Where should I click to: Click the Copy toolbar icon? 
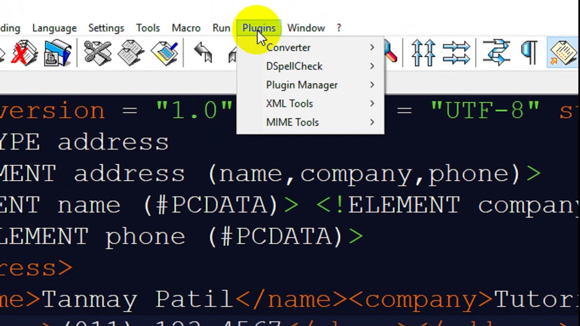point(131,53)
